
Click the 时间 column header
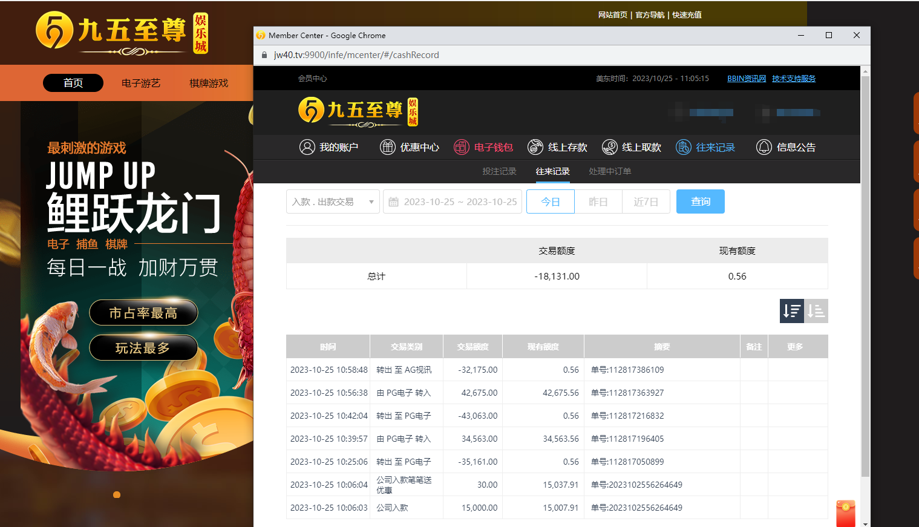click(328, 347)
